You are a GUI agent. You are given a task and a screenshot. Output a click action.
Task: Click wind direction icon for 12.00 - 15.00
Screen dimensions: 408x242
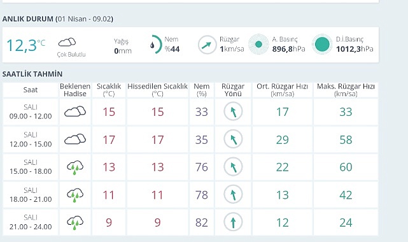pos(233,139)
